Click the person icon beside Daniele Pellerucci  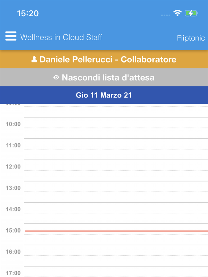34,59
